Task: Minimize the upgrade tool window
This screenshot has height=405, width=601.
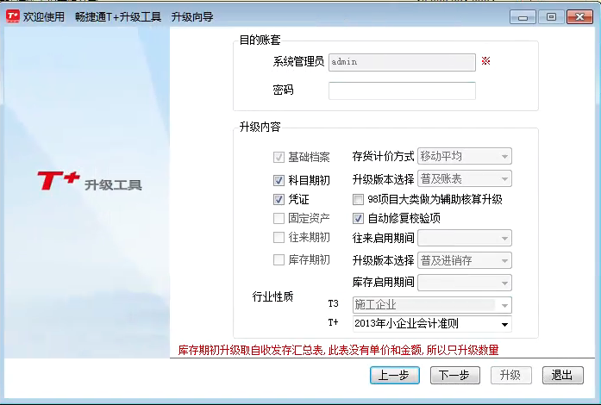Action: pos(523,17)
